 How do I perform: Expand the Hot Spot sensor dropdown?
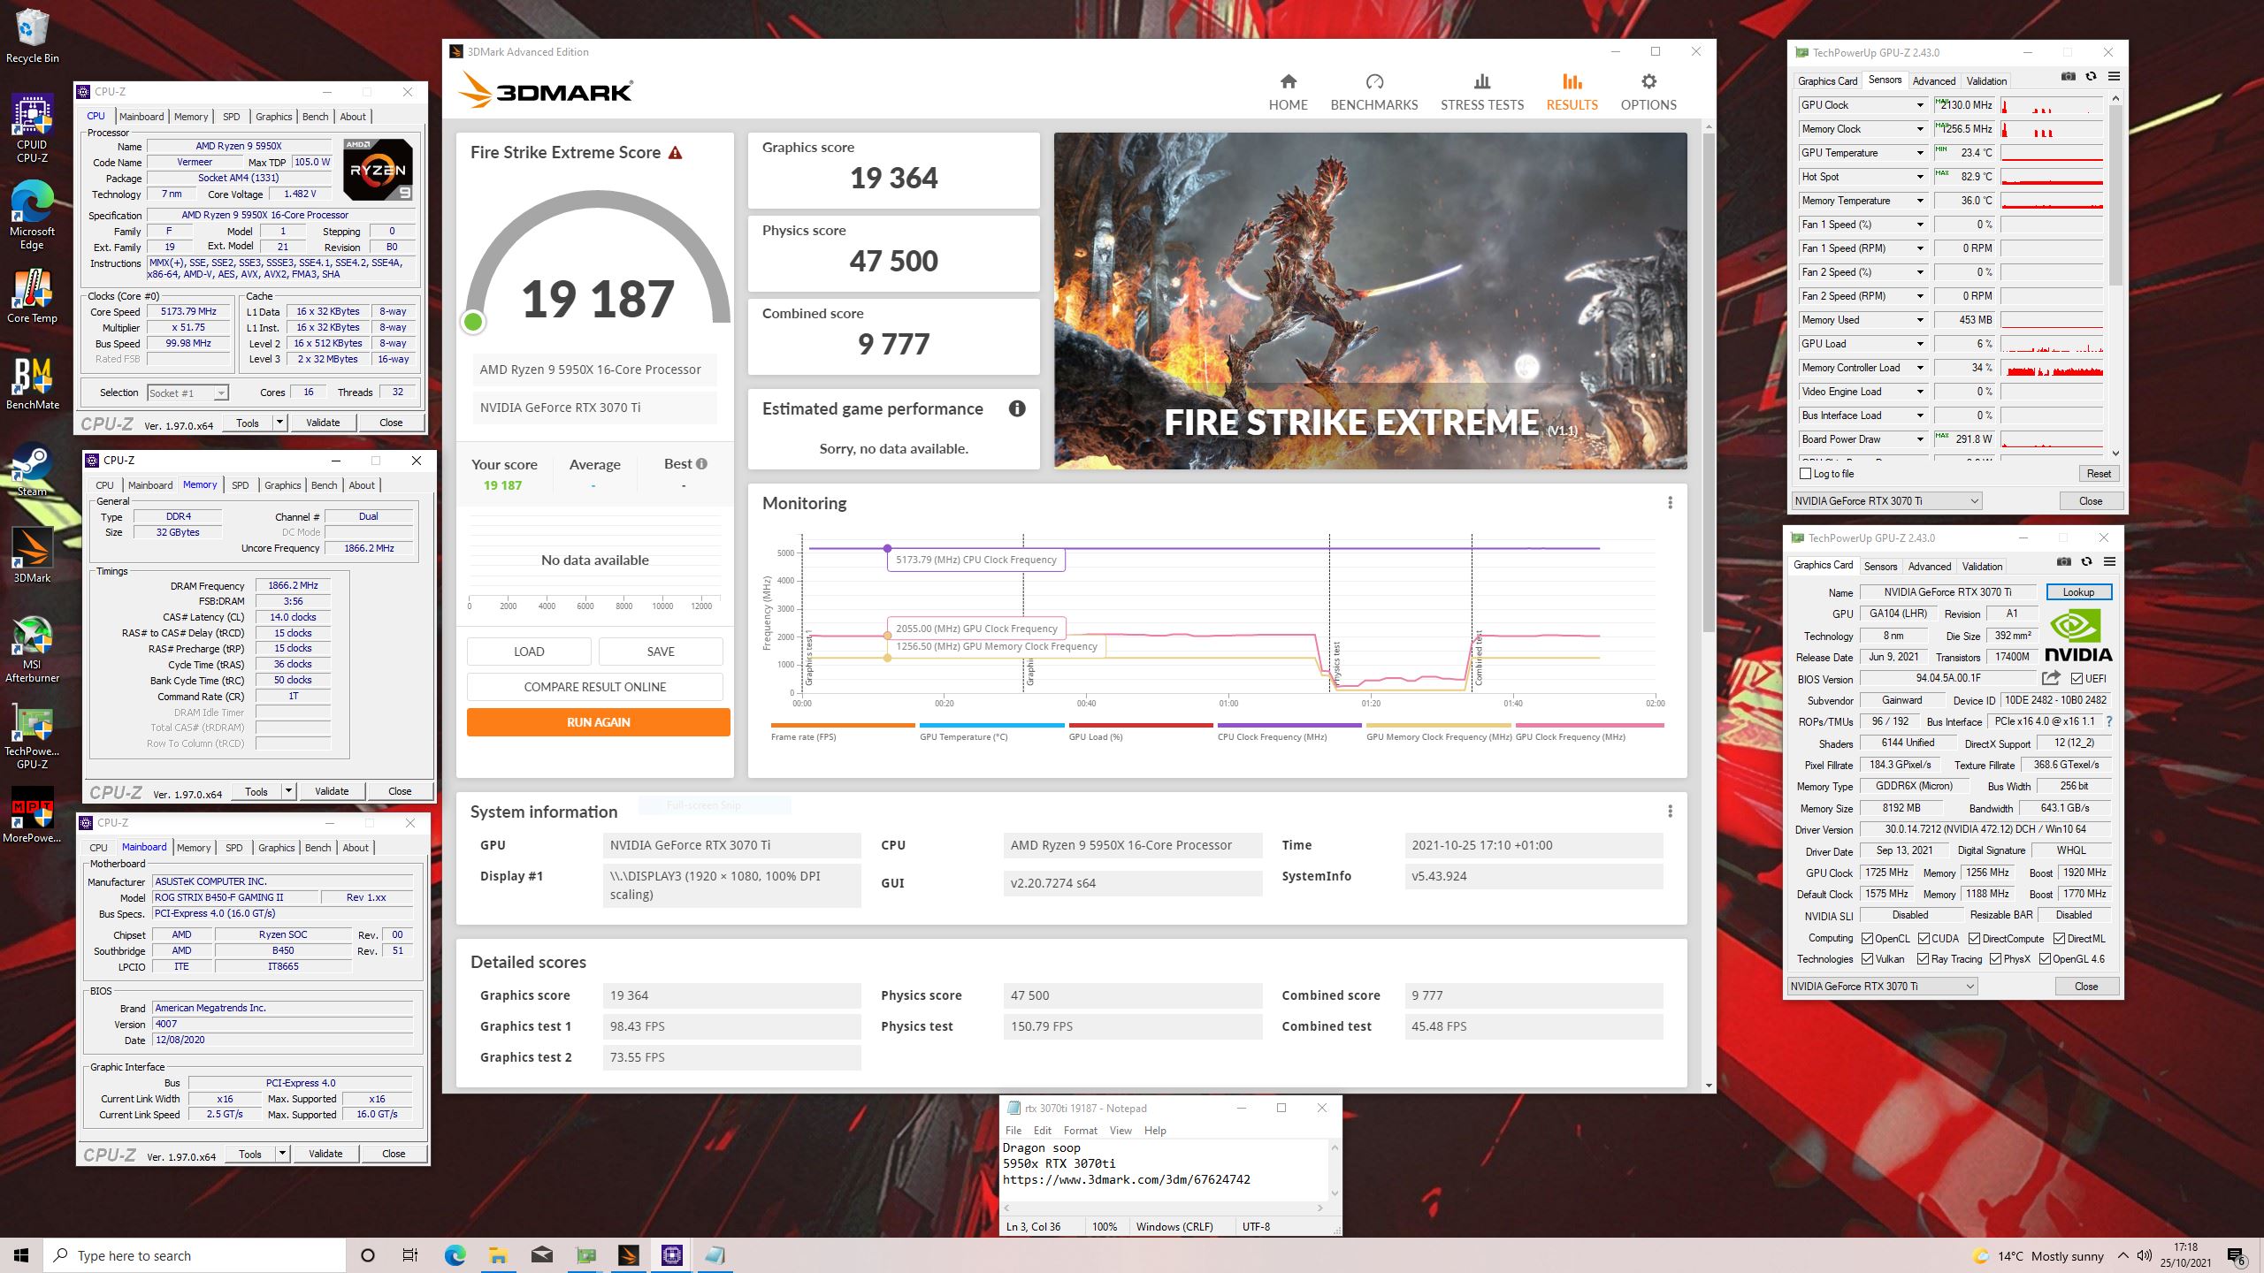(x=1920, y=177)
